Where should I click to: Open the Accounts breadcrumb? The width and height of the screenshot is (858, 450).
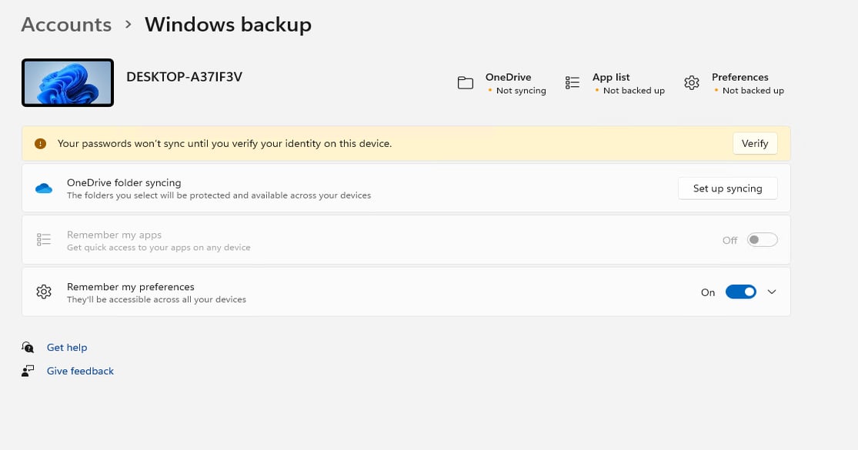point(66,24)
